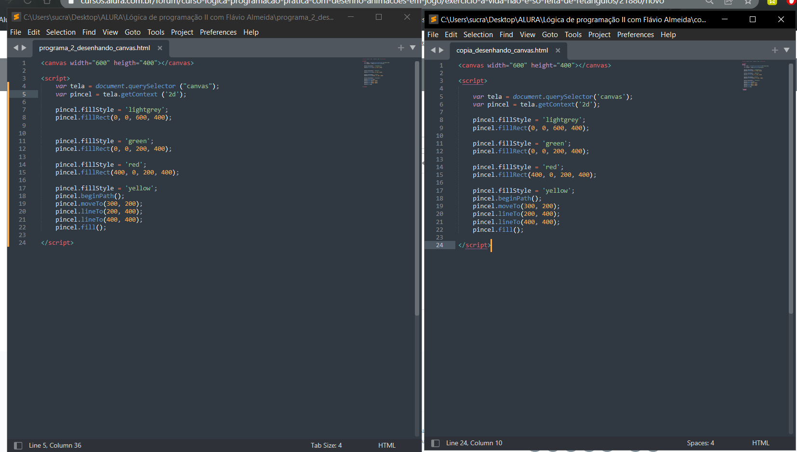Click vertical scrollbar in right editor
Screen dimensions: 797x452
click(791, 189)
